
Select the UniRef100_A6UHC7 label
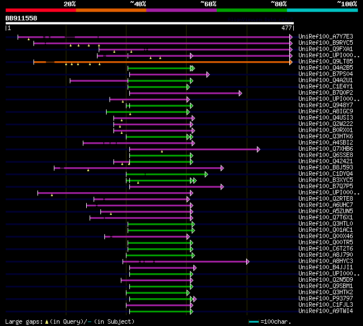click(326, 205)
